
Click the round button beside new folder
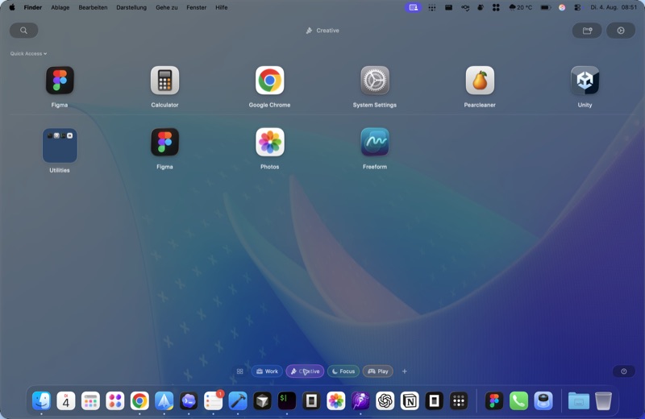pos(621,31)
